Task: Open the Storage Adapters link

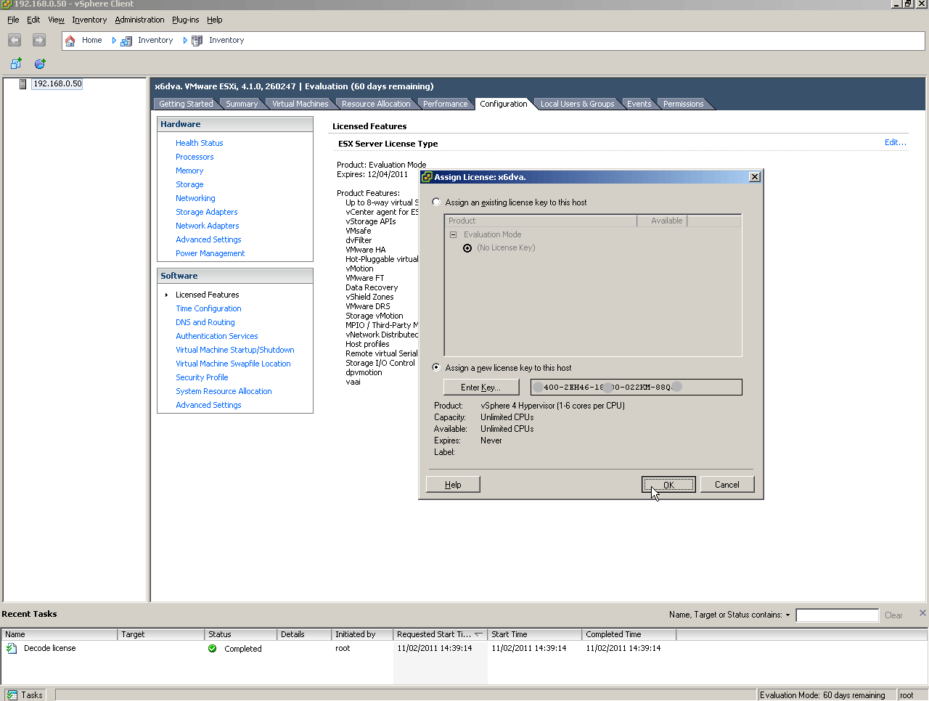Action: tap(206, 212)
